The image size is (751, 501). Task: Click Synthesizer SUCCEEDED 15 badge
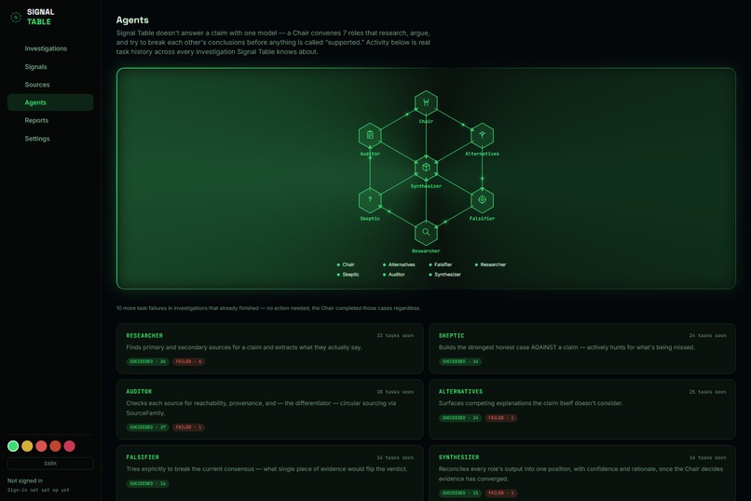click(460, 493)
